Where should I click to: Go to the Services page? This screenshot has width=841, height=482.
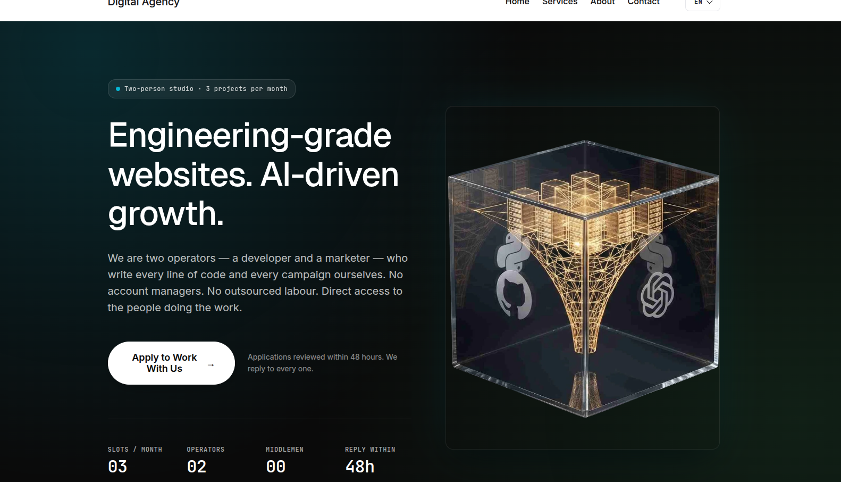tap(560, 3)
